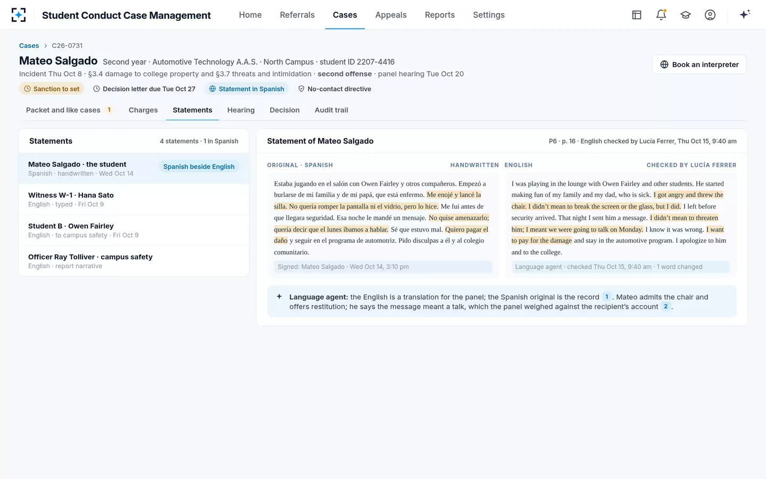Image resolution: width=766 pixels, height=479 pixels.
Task: Select the Cases nav item
Action: tap(345, 15)
